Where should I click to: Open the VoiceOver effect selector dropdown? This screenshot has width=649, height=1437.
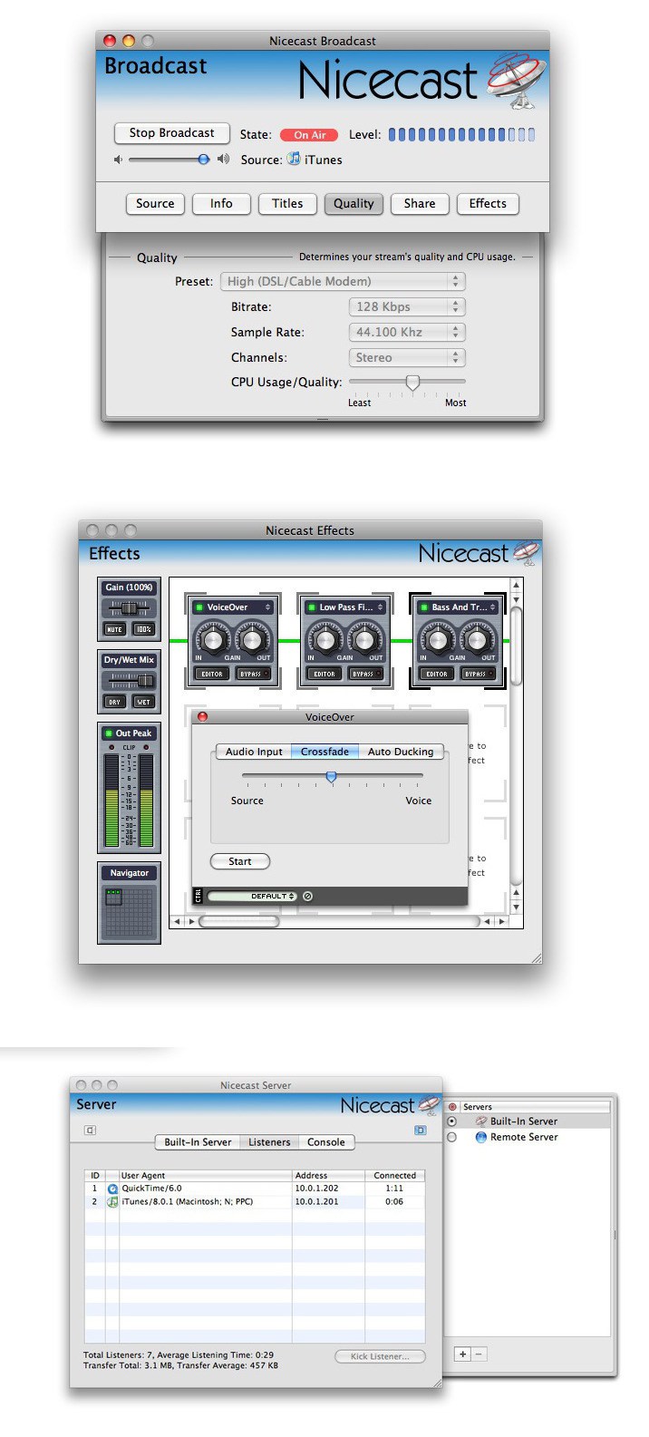(x=233, y=607)
